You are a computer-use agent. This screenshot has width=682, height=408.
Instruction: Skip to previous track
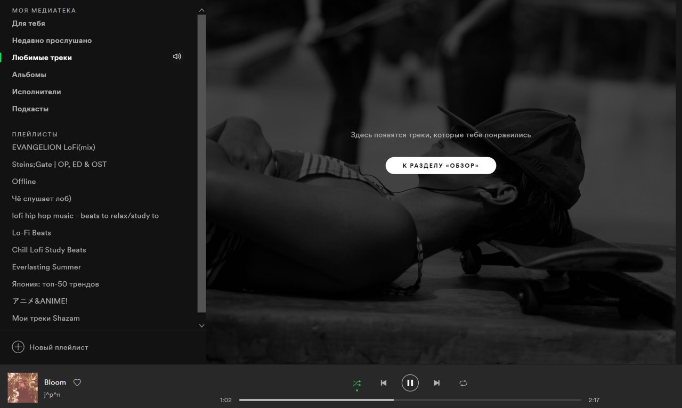pyautogui.click(x=384, y=383)
